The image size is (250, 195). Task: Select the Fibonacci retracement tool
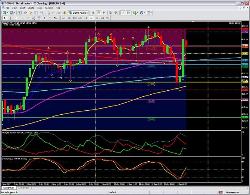(39, 18)
